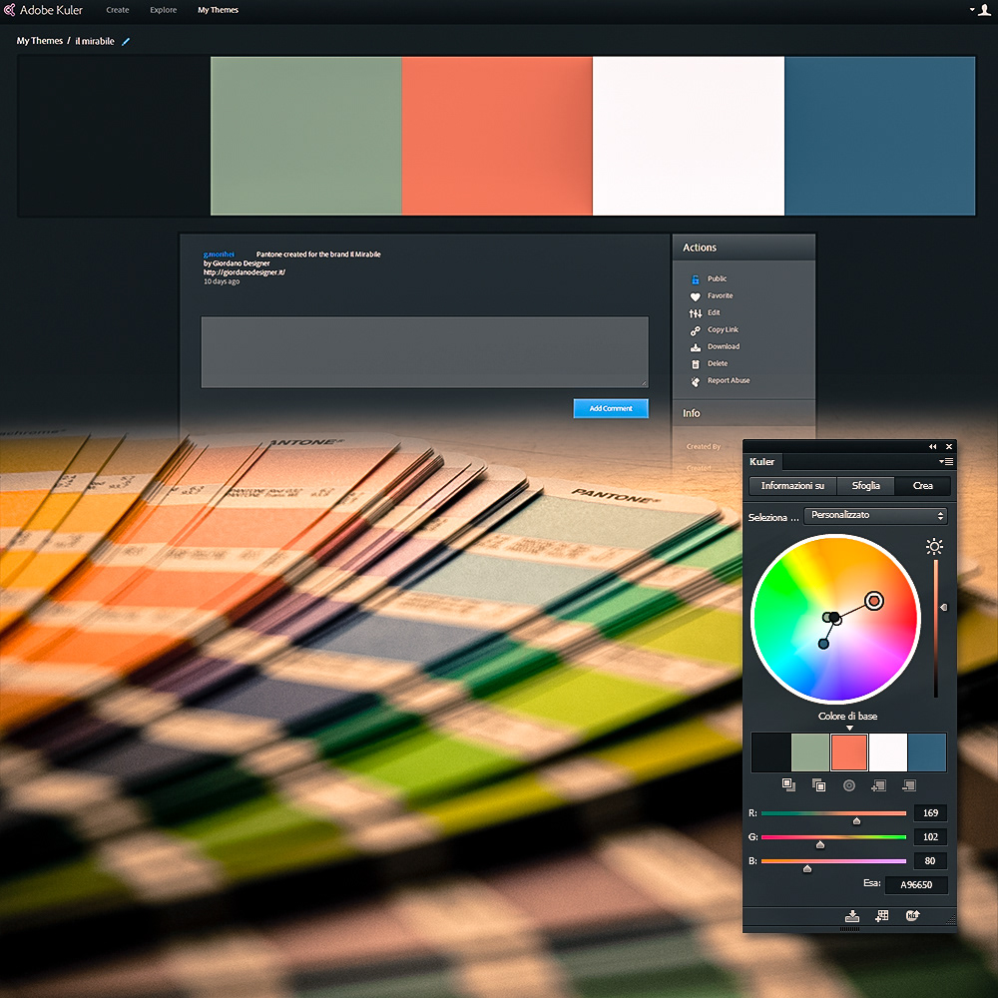The width and height of the screenshot is (998, 998).
Task: Click the blue color marker on wheel
Action: (x=823, y=644)
